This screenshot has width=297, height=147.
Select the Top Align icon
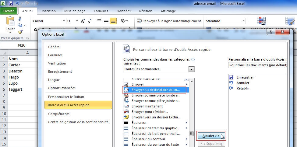click(99, 21)
